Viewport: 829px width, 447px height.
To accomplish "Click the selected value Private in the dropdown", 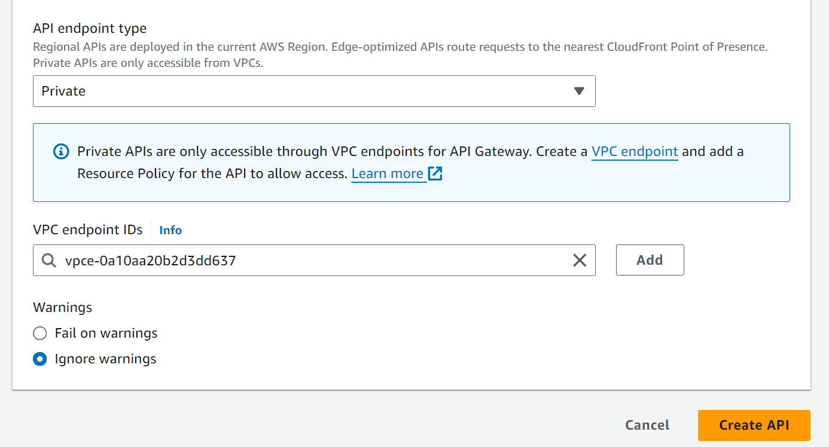I will [63, 91].
